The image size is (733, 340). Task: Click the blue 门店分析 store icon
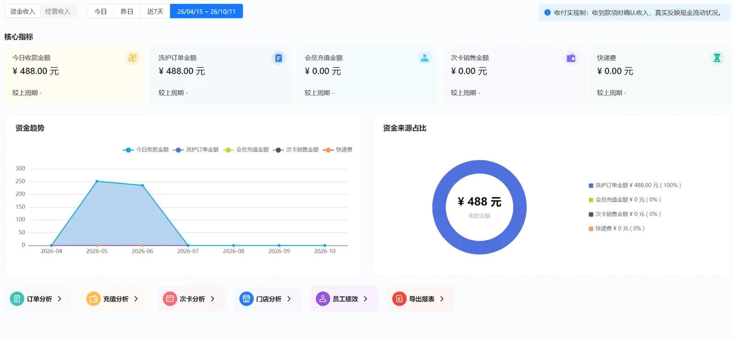pos(246,299)
